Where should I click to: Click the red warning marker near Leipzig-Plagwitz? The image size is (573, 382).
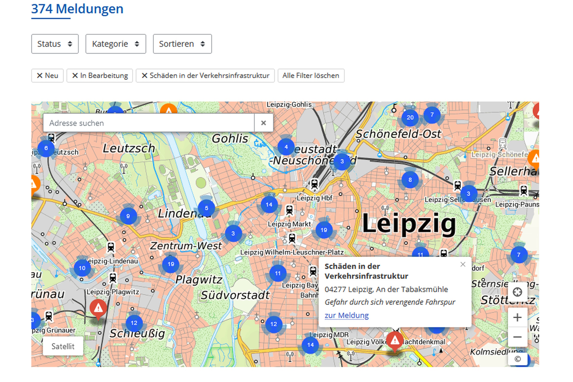coord(98,308)
